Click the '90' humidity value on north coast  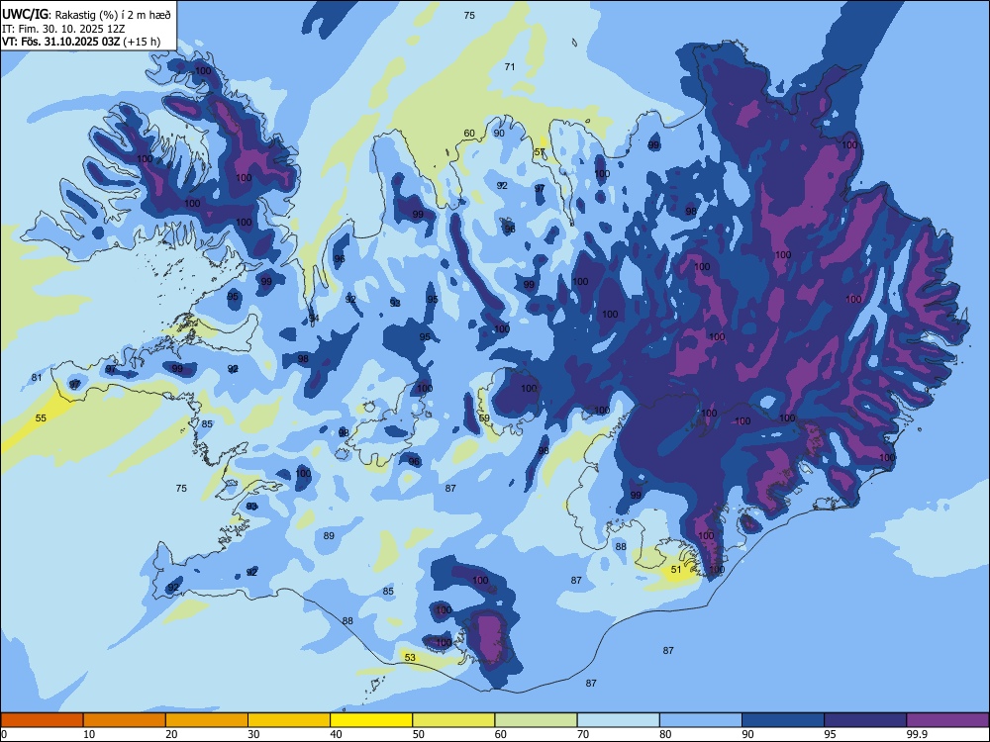(x=499, y=134)
